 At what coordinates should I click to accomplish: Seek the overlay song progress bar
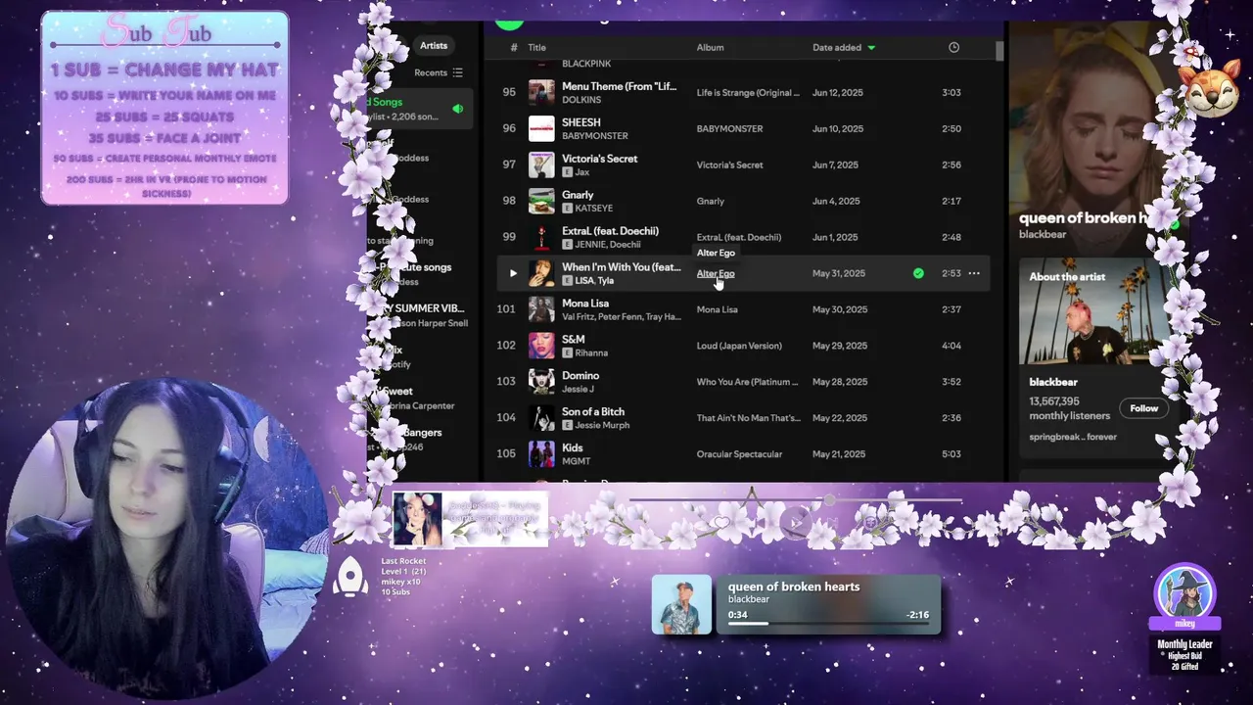(828, 623)
